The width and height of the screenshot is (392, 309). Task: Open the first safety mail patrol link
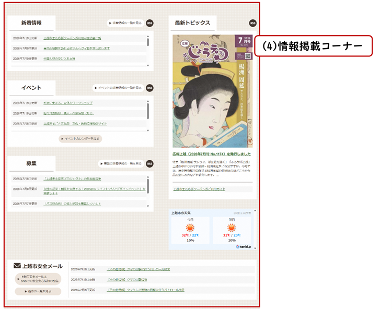(139, 269)
